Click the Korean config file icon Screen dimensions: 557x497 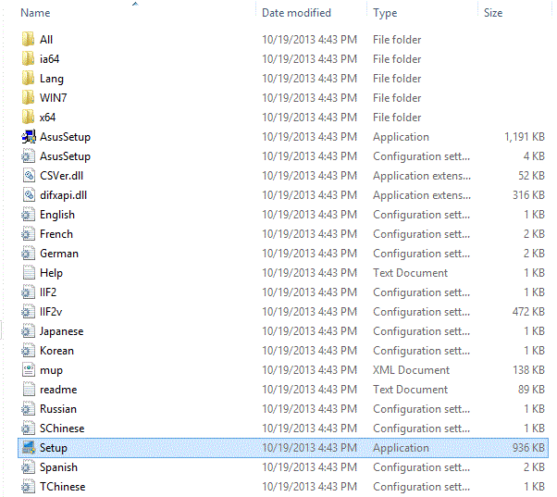tap(29, 350)
